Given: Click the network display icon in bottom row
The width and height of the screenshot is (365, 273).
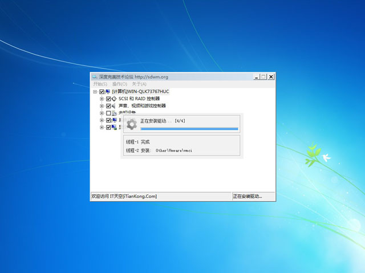Looking at the screenshot, I should coord(114,128).
